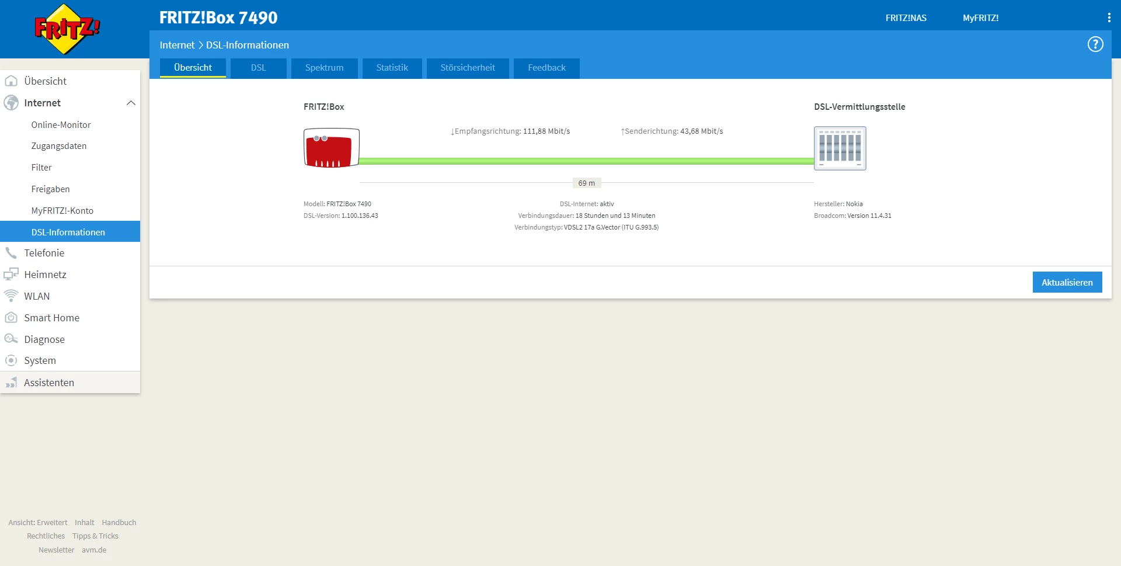Screen dimensions: 1121x566
Task: Go to the Statistik tab
Action: (392, 68)
